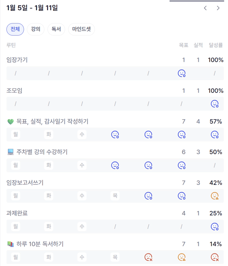Show the 마인드셋 category tab
Viewport: 228px width, 266px height.
(x=81, y=29)
